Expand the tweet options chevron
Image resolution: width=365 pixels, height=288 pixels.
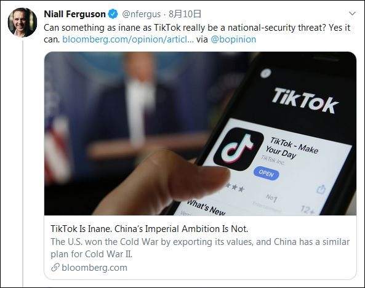pos(353,14)
